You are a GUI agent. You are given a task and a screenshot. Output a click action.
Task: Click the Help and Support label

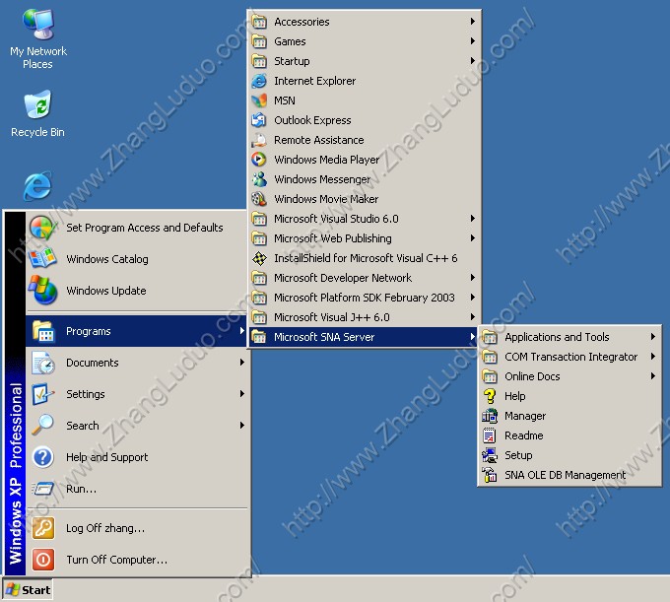106,457
